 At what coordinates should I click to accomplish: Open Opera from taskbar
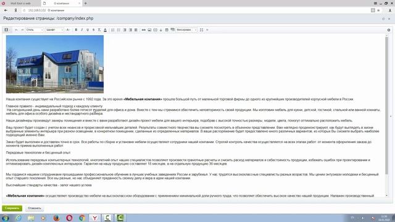click(x=69, y=218)
